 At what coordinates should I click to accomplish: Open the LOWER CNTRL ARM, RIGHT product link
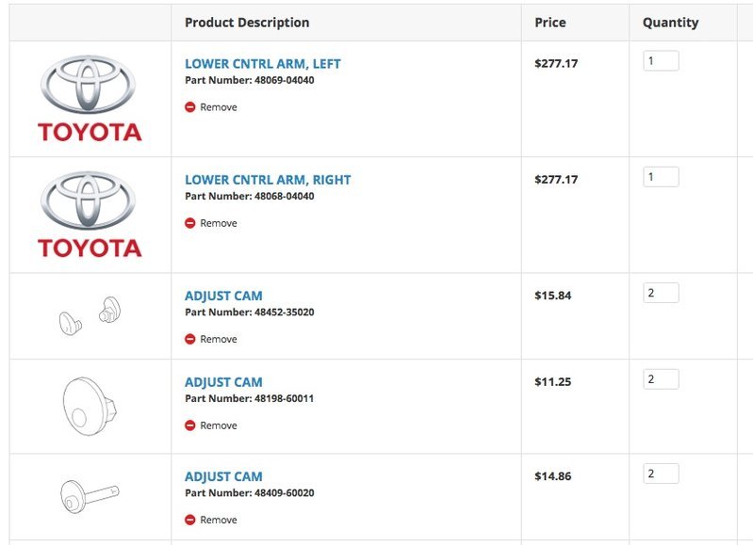point(268,180)
